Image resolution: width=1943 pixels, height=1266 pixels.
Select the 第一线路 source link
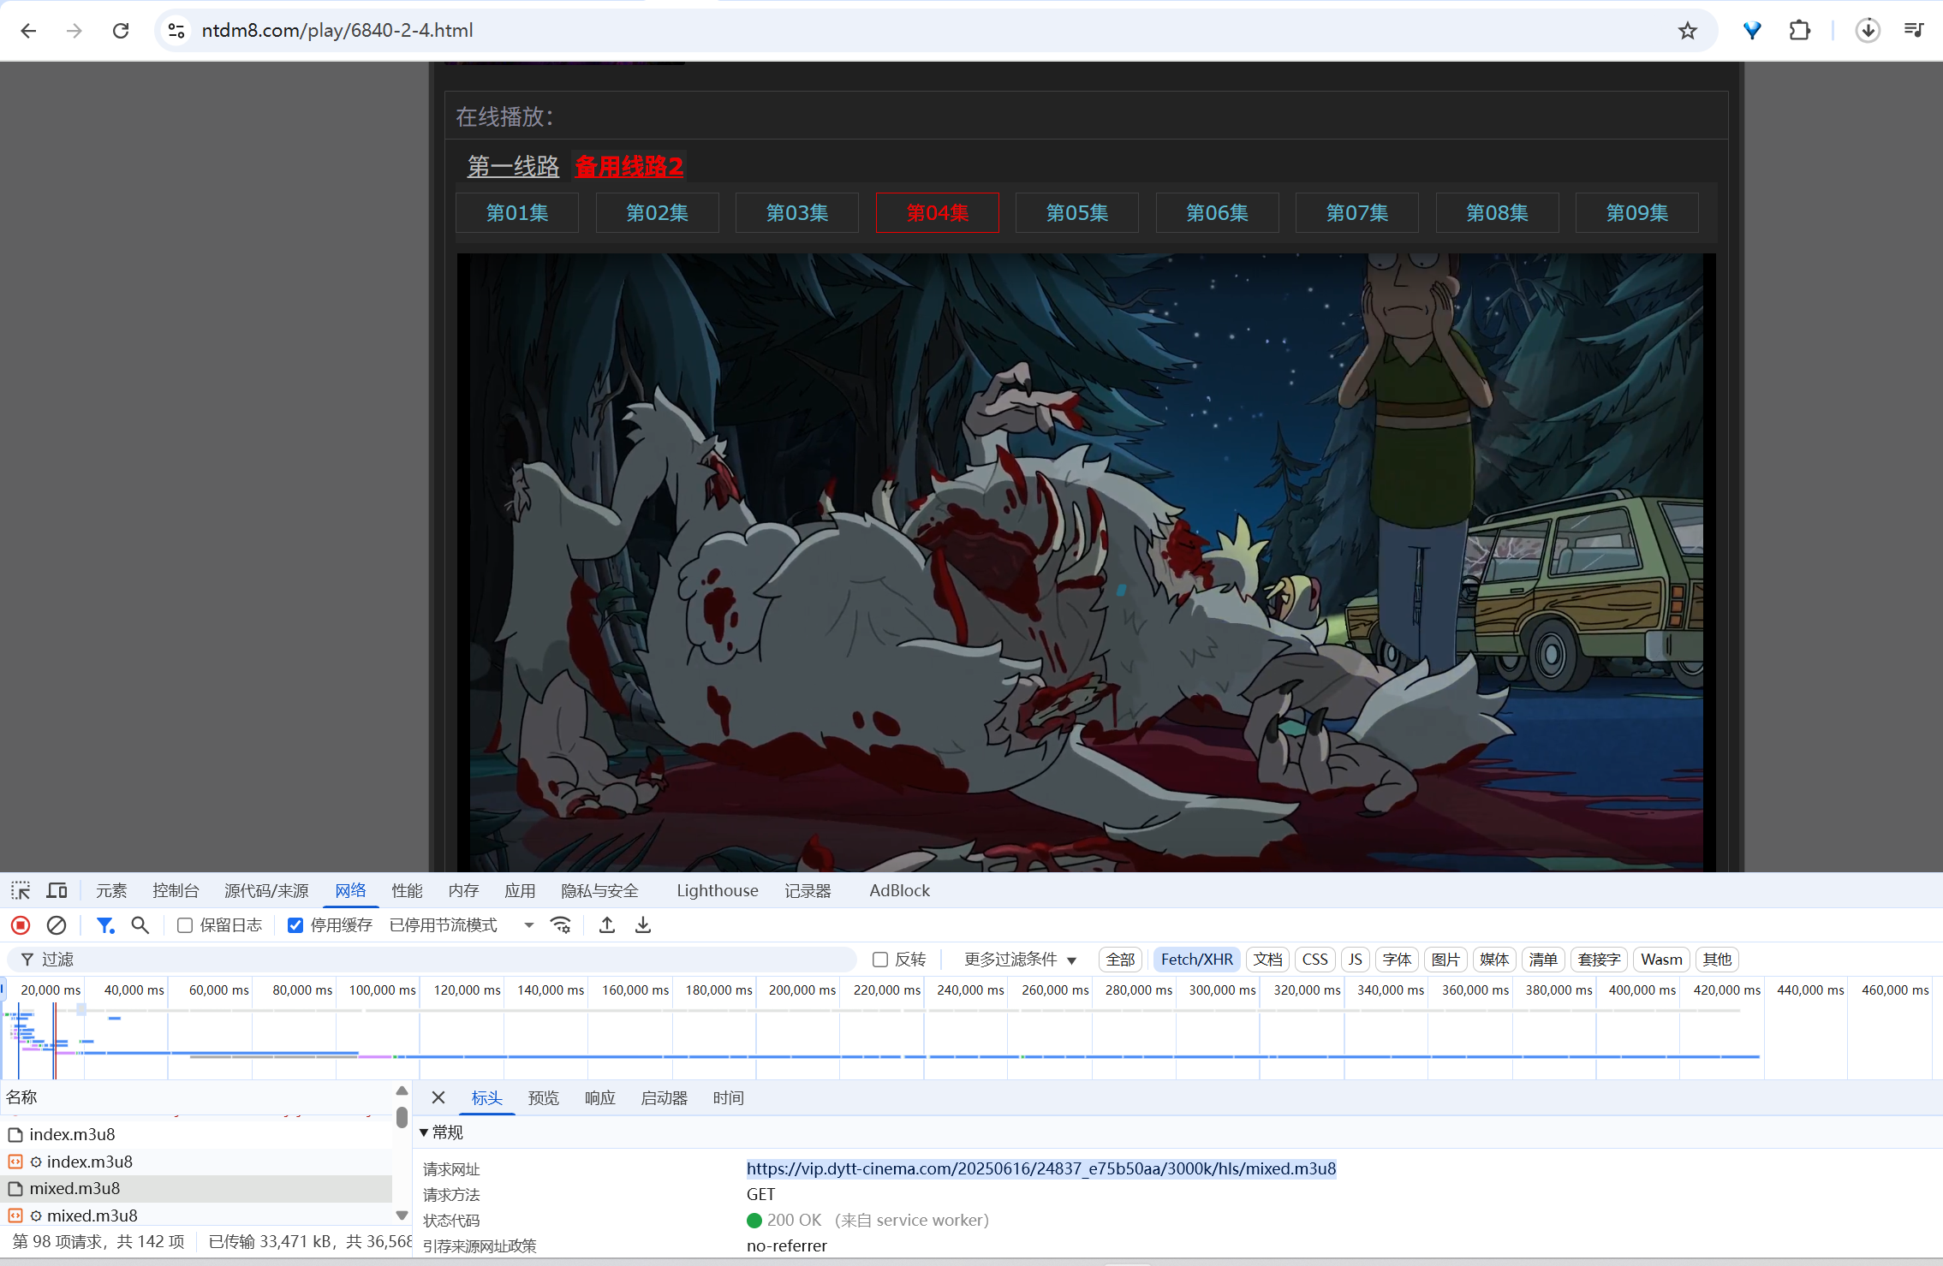513,166
